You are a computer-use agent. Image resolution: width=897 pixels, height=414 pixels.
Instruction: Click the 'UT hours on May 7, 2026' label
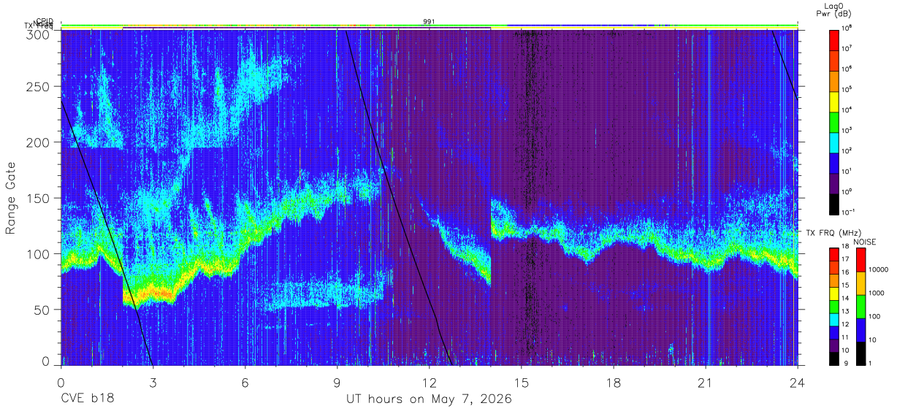429,399
